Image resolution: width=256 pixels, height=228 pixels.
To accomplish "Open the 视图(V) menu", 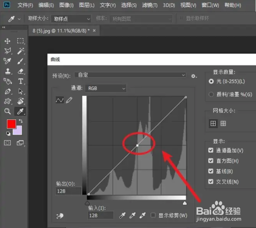I will 188,5.
